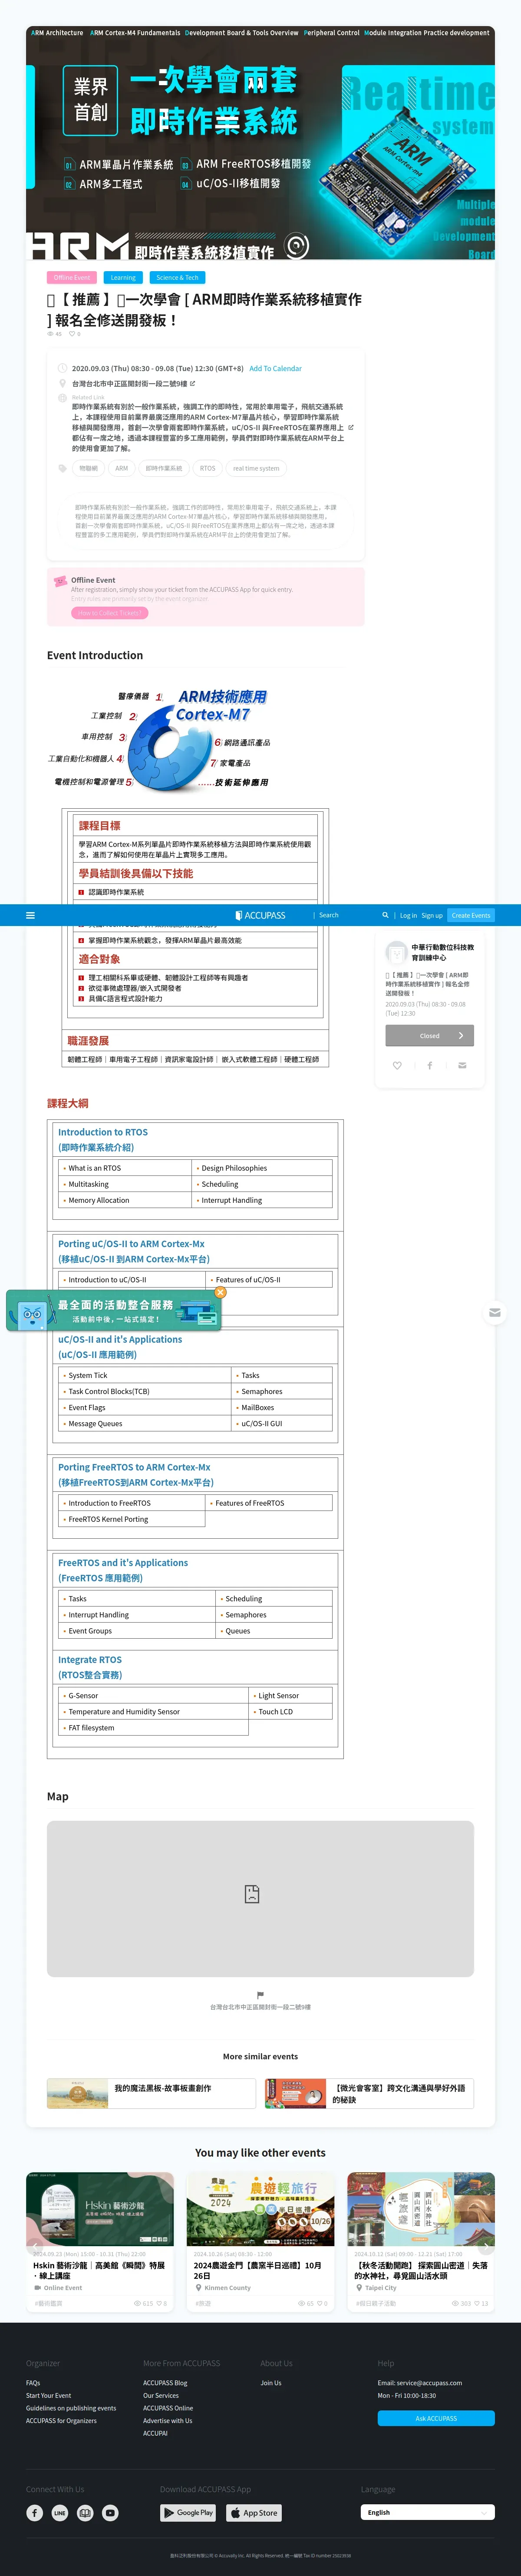This screenshot has width=521, height=2576.
Task: Open the ACCUPASS Blog footer link
Action: (165, 2383)
